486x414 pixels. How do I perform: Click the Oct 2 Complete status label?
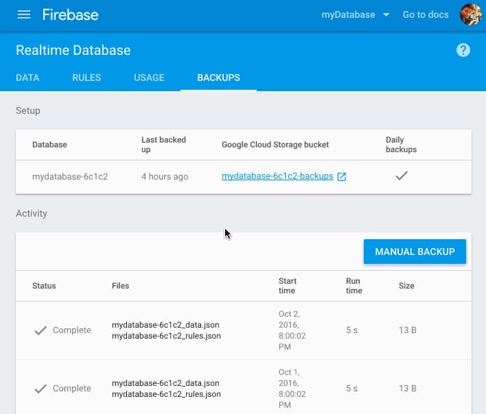72,330
